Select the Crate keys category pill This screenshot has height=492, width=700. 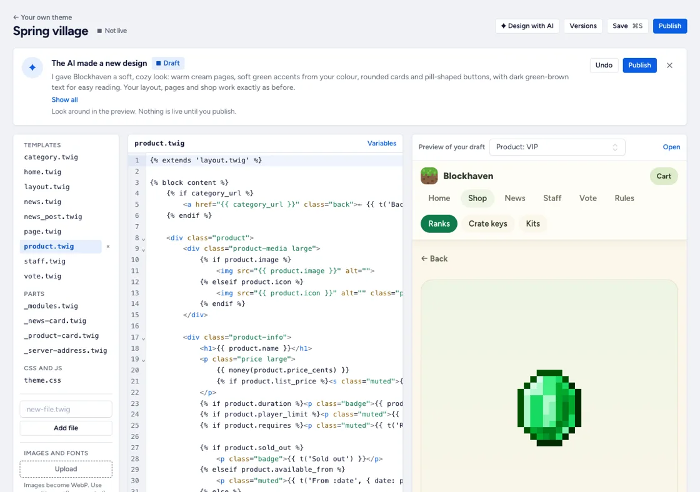pyautogui.click(x=487, y=224)
